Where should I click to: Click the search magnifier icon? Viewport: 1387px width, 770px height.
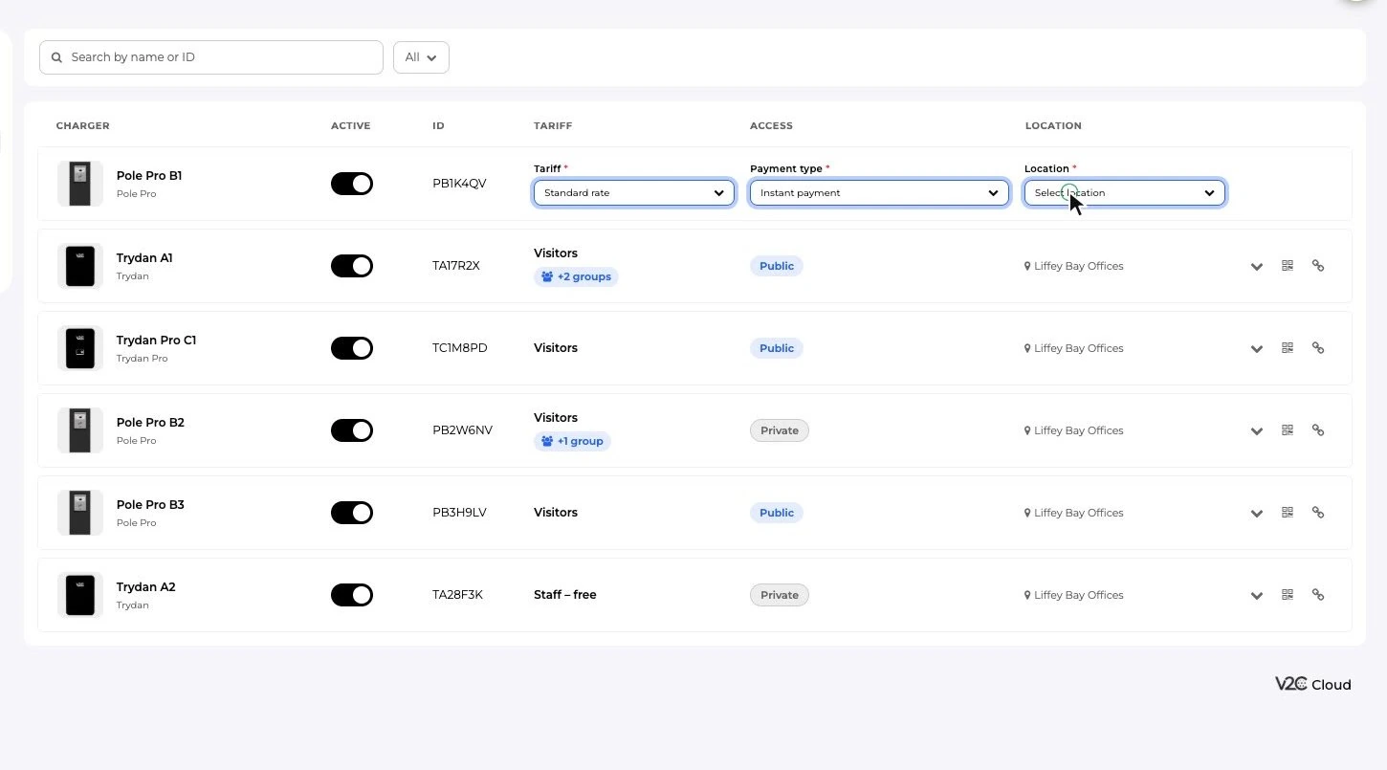[x=57, y=57]
